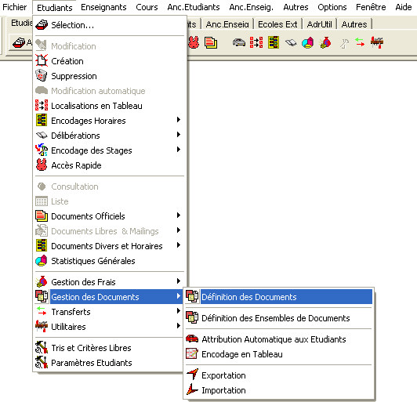Click the rabbit icon beside Accès Rapide
The width and height of the screenshot is (417, 402).
pos(42,165)
